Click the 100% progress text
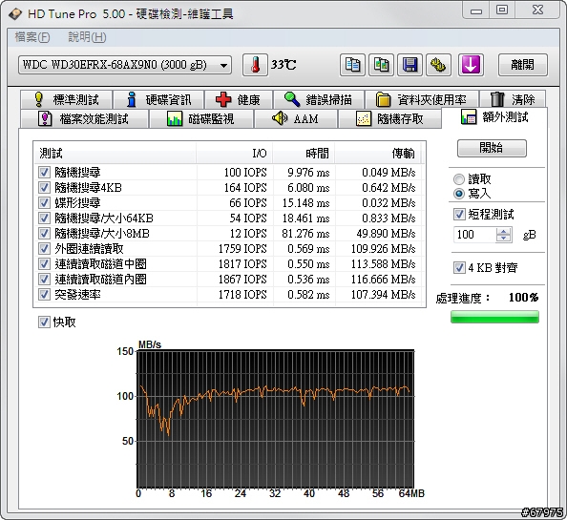The height and width of the screenshot is (520, 567). [523, 298]
